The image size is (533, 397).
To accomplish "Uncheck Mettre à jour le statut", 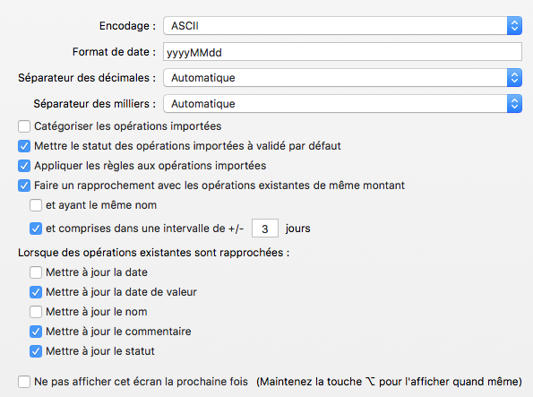I will [36, 351].
